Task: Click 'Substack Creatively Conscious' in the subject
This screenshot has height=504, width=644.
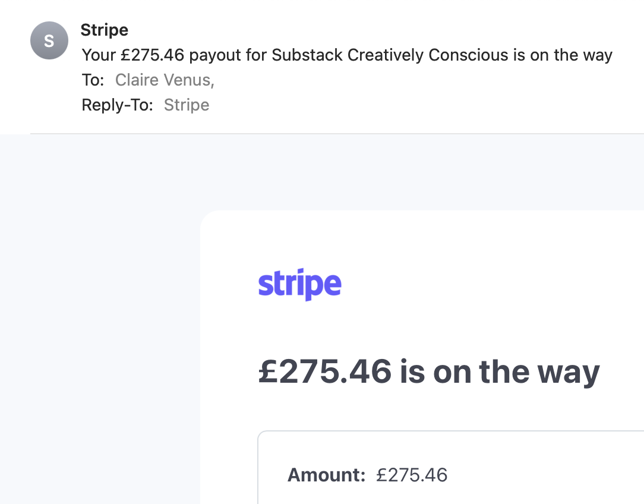Action: click(x=390, y=55)
